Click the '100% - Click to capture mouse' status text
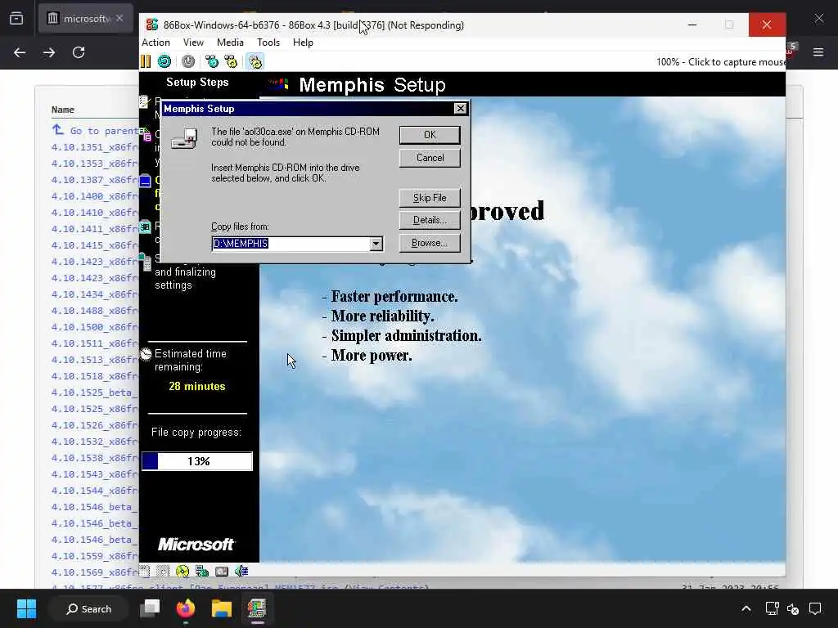838x628 pixels. click(x=720, y=62)
